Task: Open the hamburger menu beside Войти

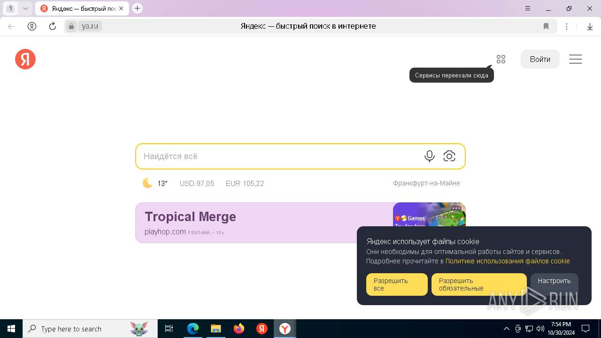Action: (576, 59)
